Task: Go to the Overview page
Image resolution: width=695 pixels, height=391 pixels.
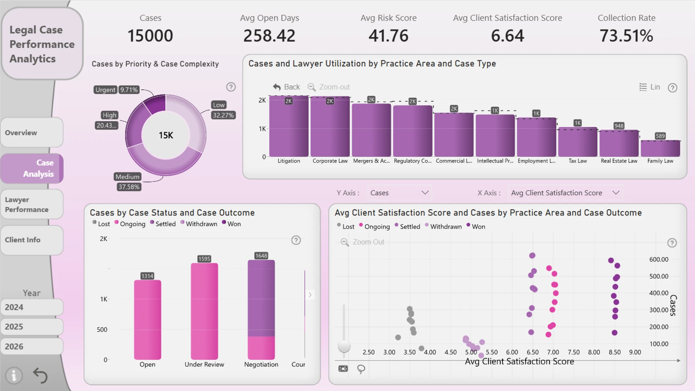Action: pos(32,133)
